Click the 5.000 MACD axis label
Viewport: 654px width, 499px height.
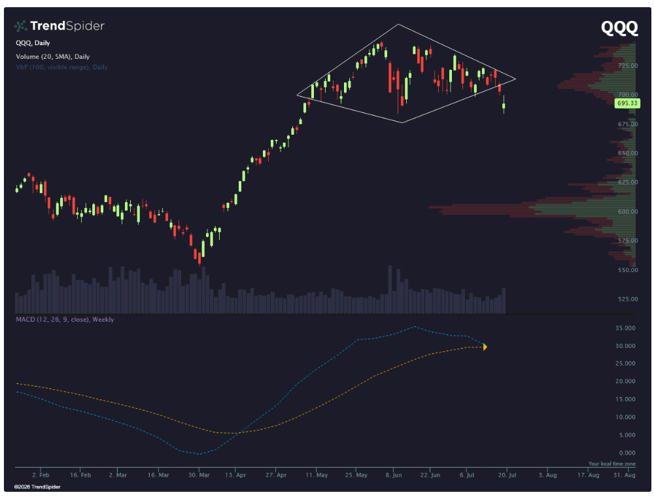(627, 435)
